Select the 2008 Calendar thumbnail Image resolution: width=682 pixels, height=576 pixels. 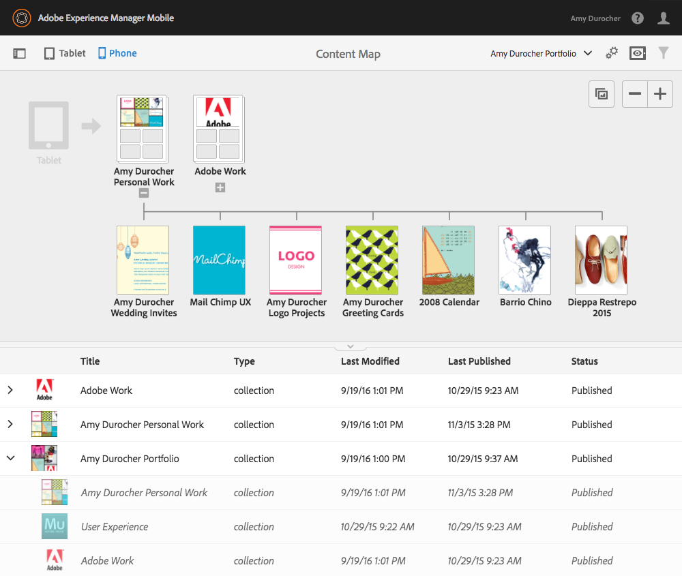449,260
